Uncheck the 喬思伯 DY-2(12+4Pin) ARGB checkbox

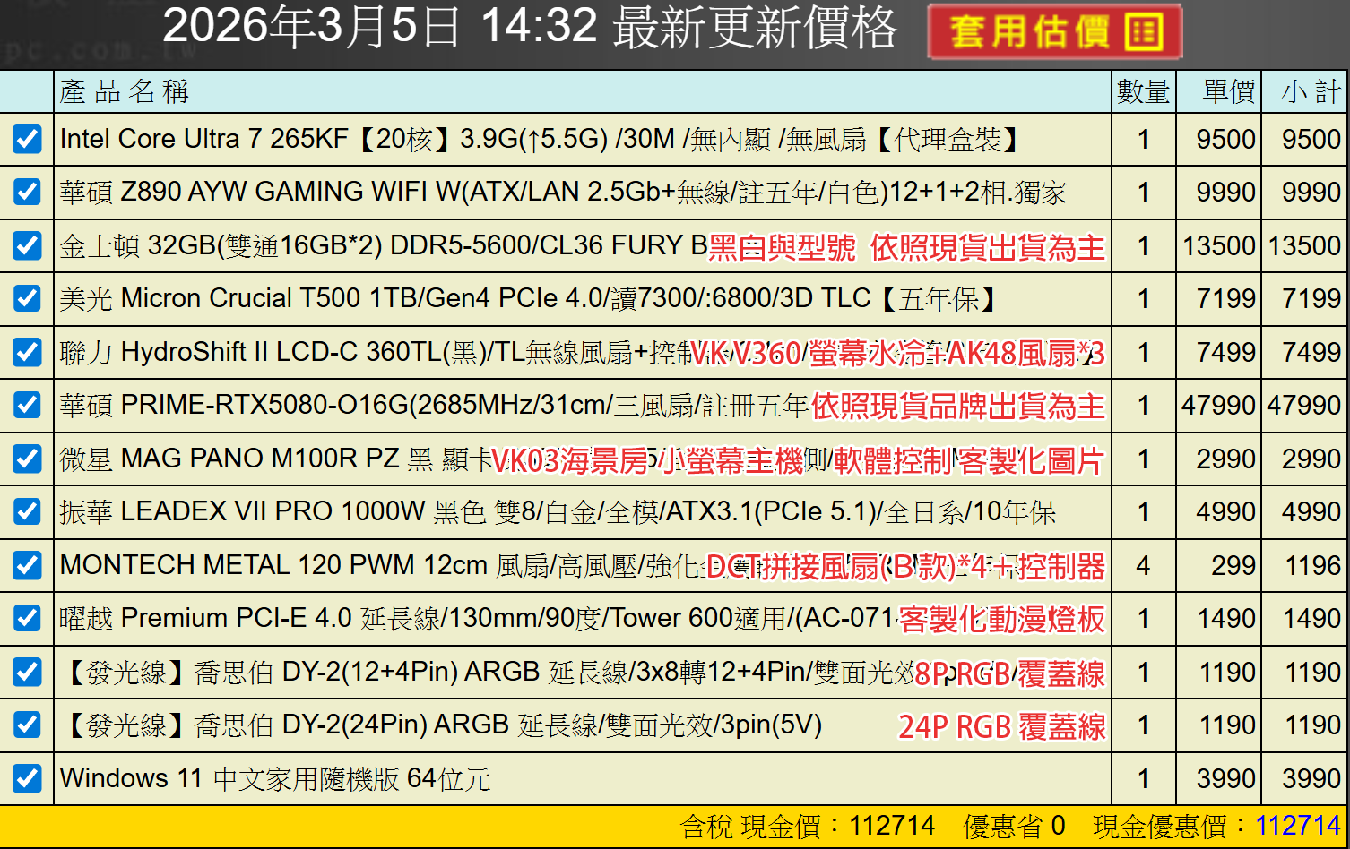(x=27, y=672)
